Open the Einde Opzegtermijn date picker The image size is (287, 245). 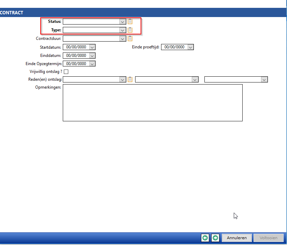92,63
